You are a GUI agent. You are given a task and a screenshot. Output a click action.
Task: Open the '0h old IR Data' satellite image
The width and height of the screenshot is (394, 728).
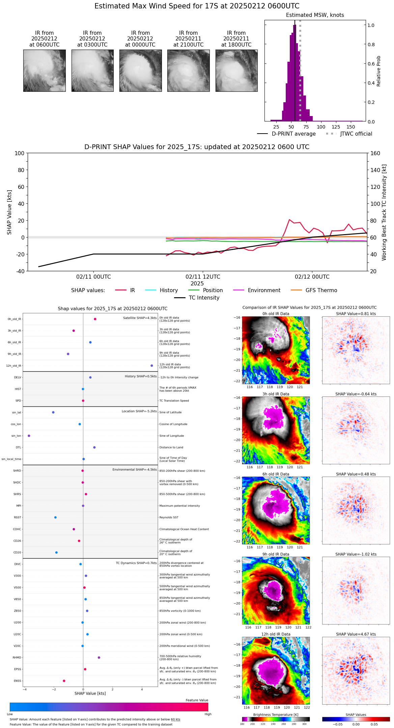(276, 350)
